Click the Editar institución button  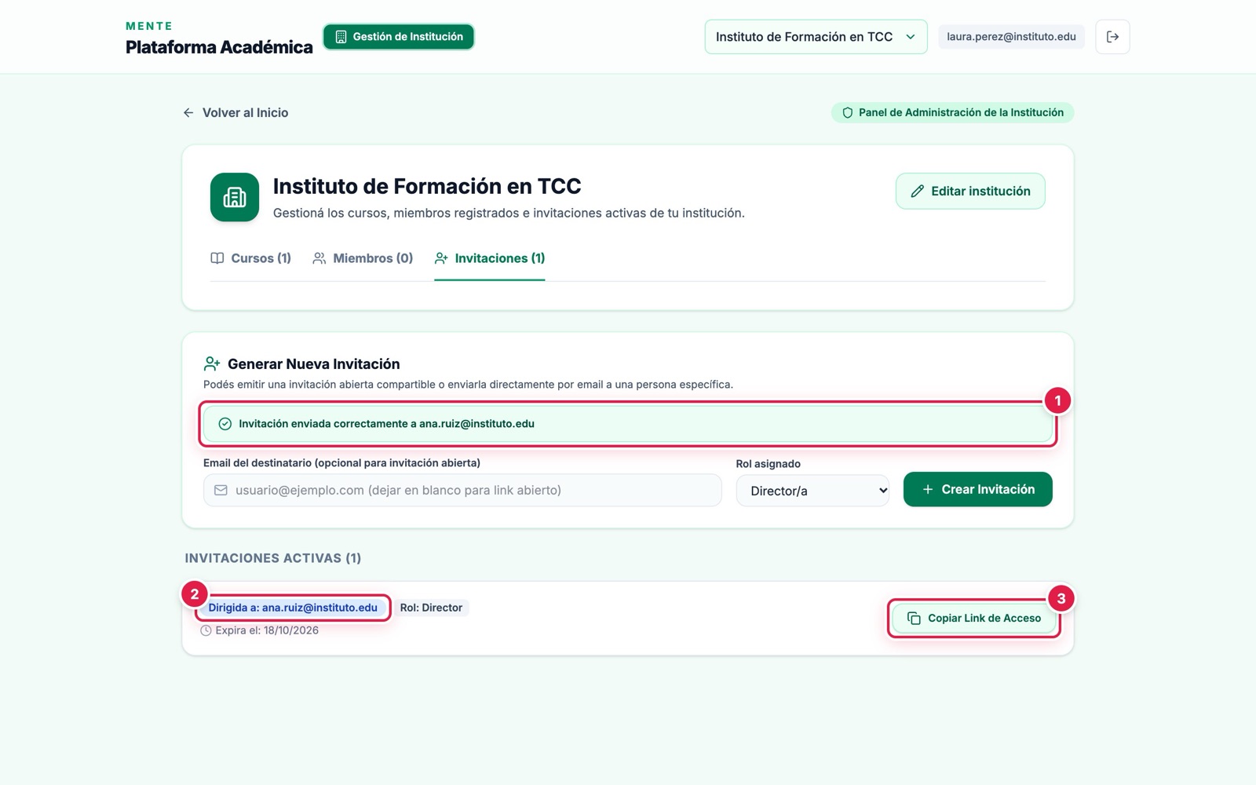(x=970, y=192)
